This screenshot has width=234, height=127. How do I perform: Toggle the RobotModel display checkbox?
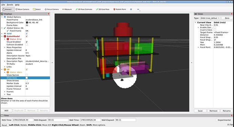[x=26, y=36]
